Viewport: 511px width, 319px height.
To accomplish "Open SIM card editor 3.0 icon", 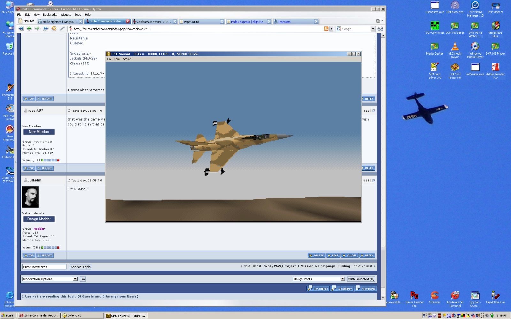I will tap(435, 71).
